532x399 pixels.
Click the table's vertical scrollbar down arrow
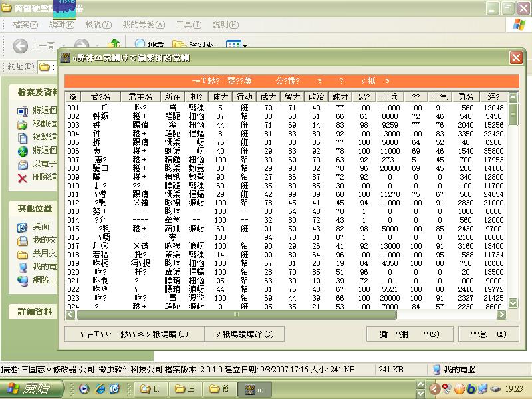click(513, 303)
